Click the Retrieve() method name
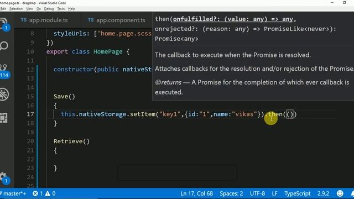Screen dimensions: 354x199 [71, 142]
